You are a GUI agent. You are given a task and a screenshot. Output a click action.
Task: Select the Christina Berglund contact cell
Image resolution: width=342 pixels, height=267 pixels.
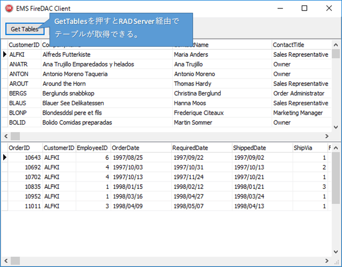222,93
